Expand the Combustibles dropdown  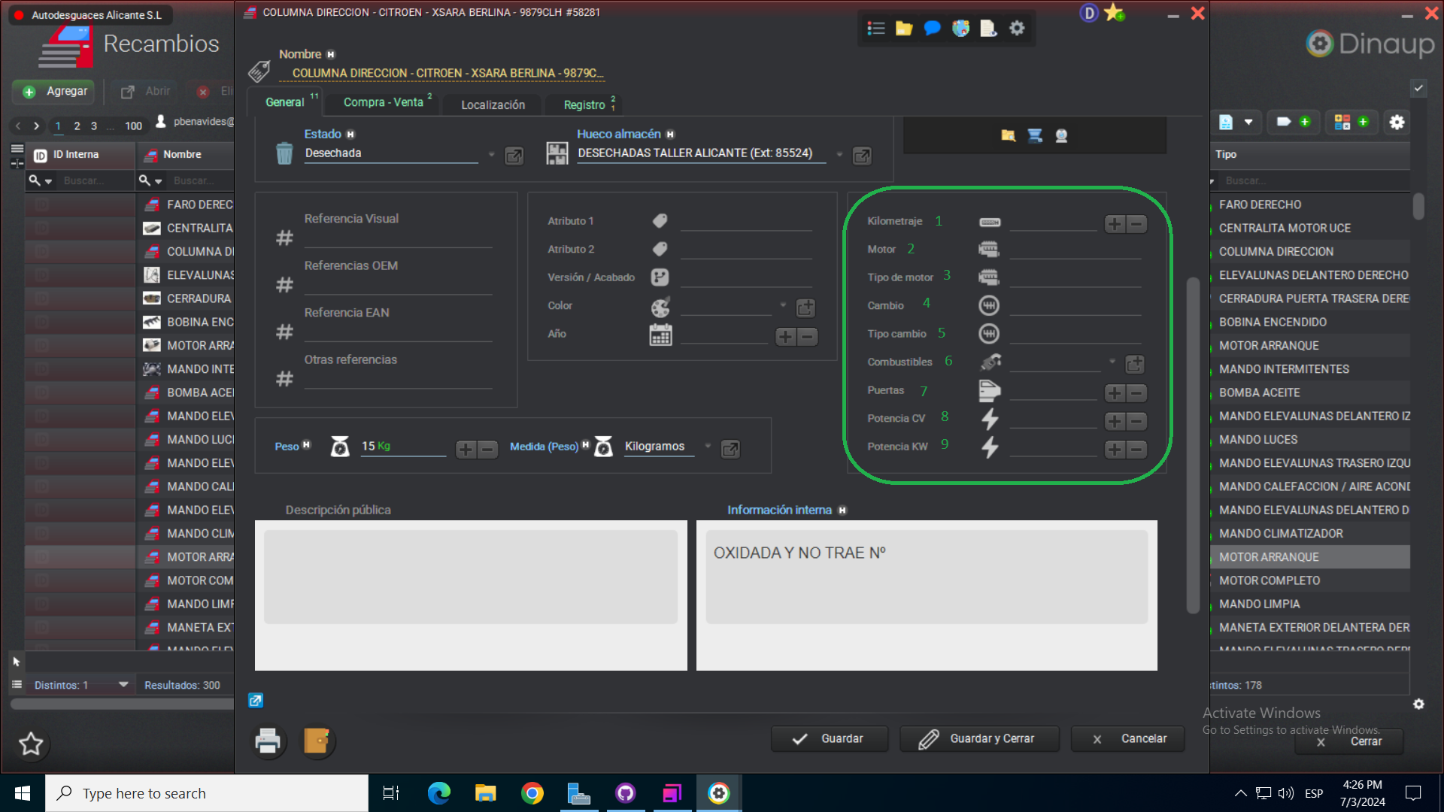pos(1112,362)
